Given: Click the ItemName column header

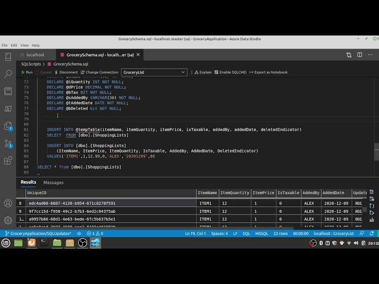Looking at the screenshot, I should (x=207, y=193).
